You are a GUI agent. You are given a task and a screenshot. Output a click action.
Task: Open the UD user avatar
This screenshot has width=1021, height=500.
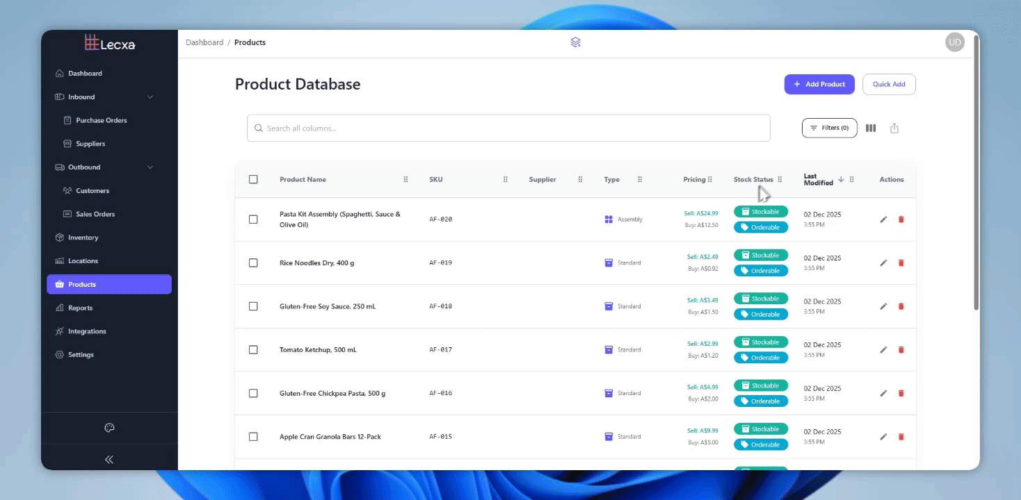(x=954, y=42)
